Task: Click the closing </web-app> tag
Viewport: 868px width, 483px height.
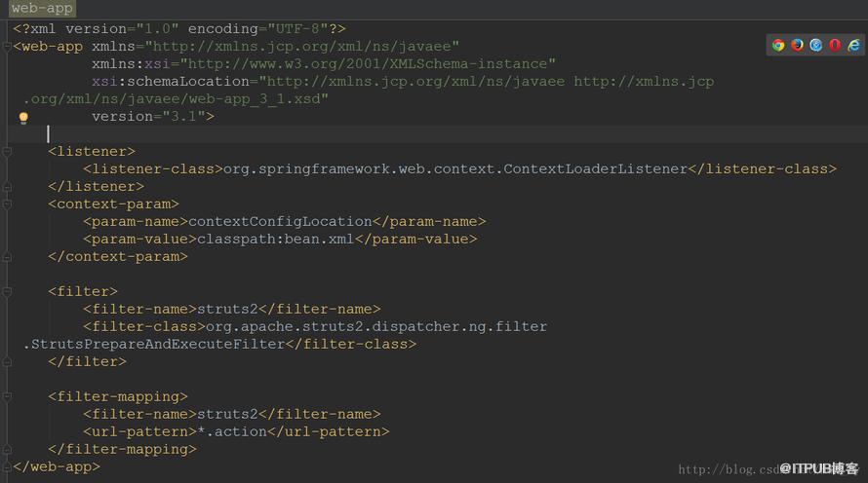Action: 57,467
